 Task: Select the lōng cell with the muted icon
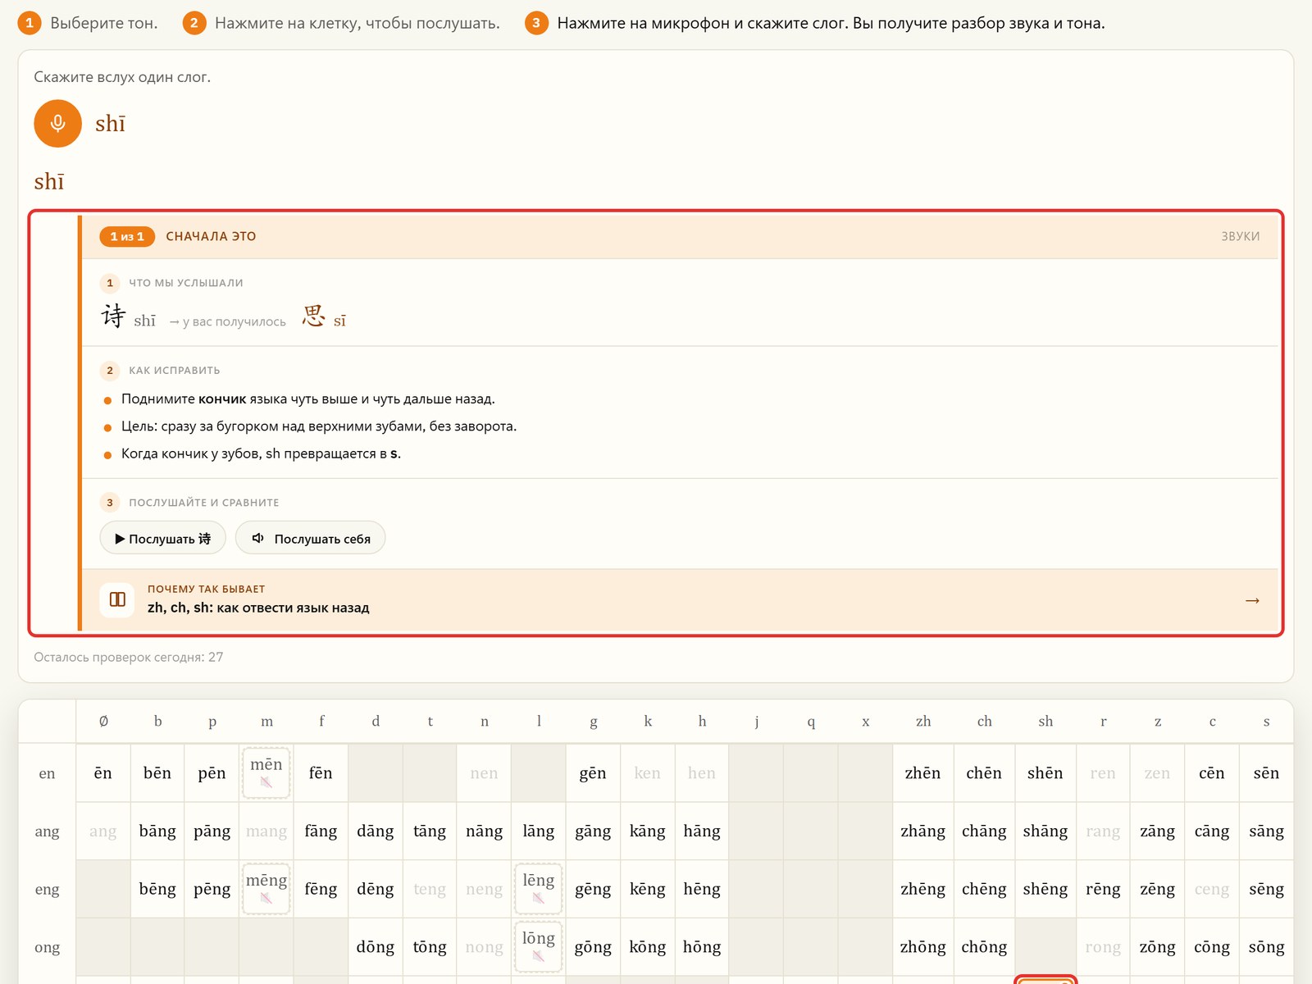pyautogui.click(x=538, y=946)
